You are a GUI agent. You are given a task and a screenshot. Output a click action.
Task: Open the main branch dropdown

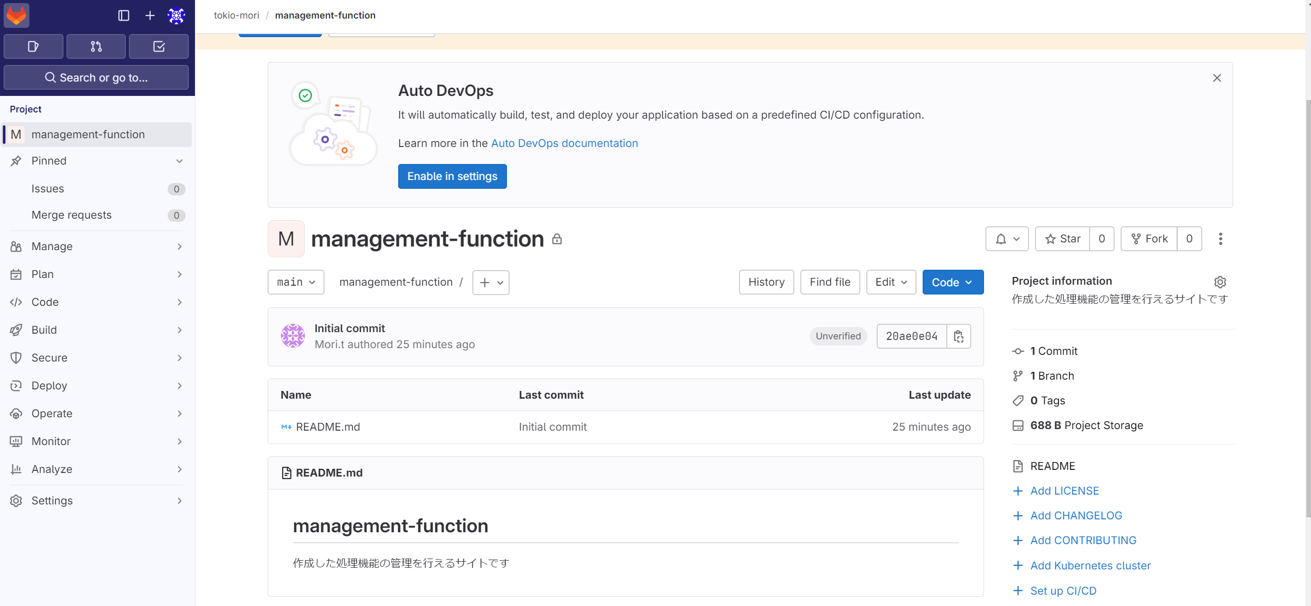tap(296, 282)
